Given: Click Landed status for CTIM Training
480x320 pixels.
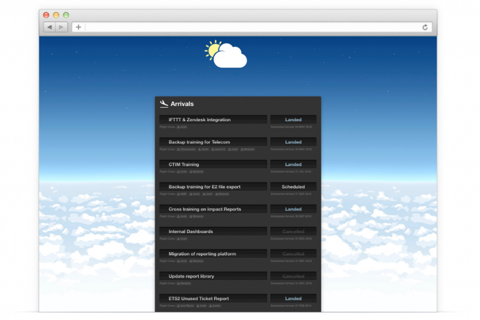Looking at the screenshot, I should [x=293, y=164].
